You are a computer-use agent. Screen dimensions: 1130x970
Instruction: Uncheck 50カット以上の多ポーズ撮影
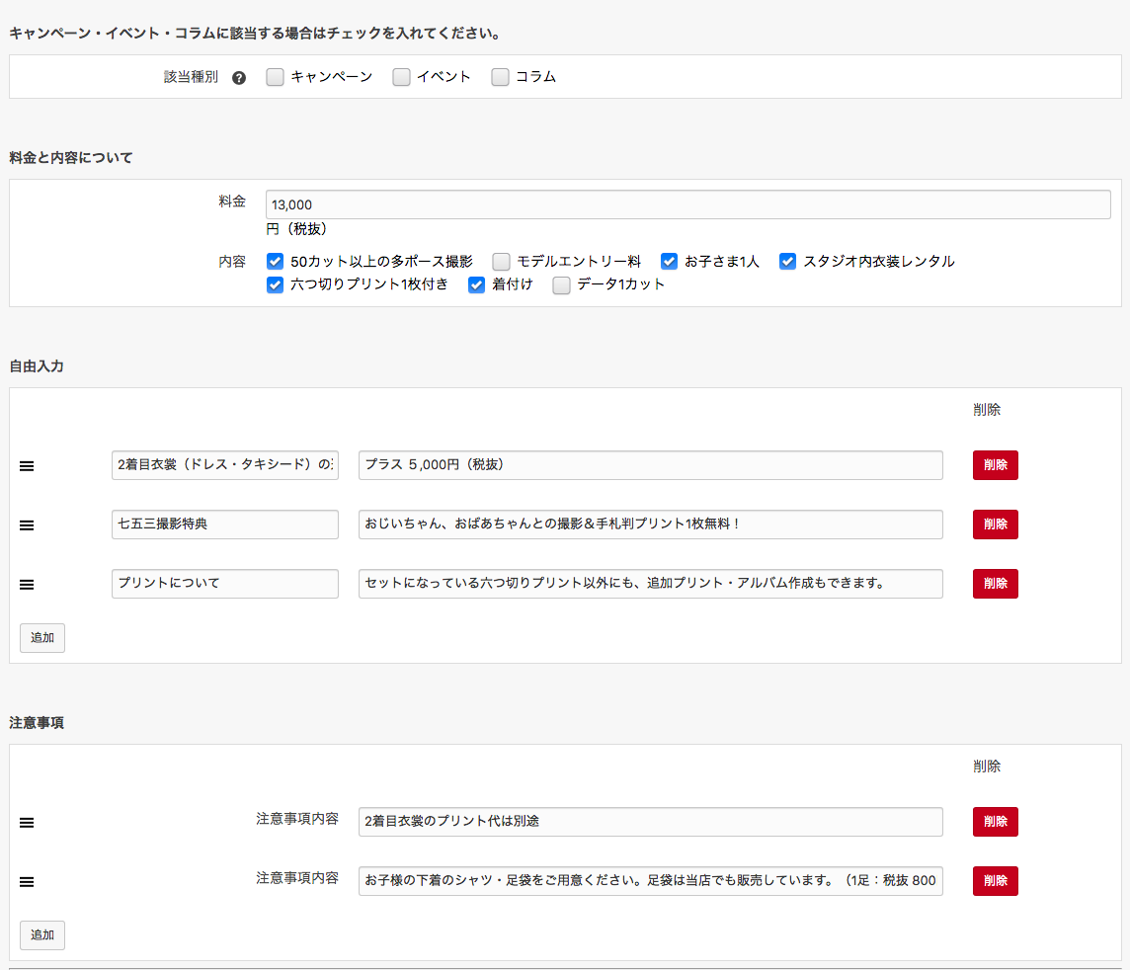[x=276, y=262]
